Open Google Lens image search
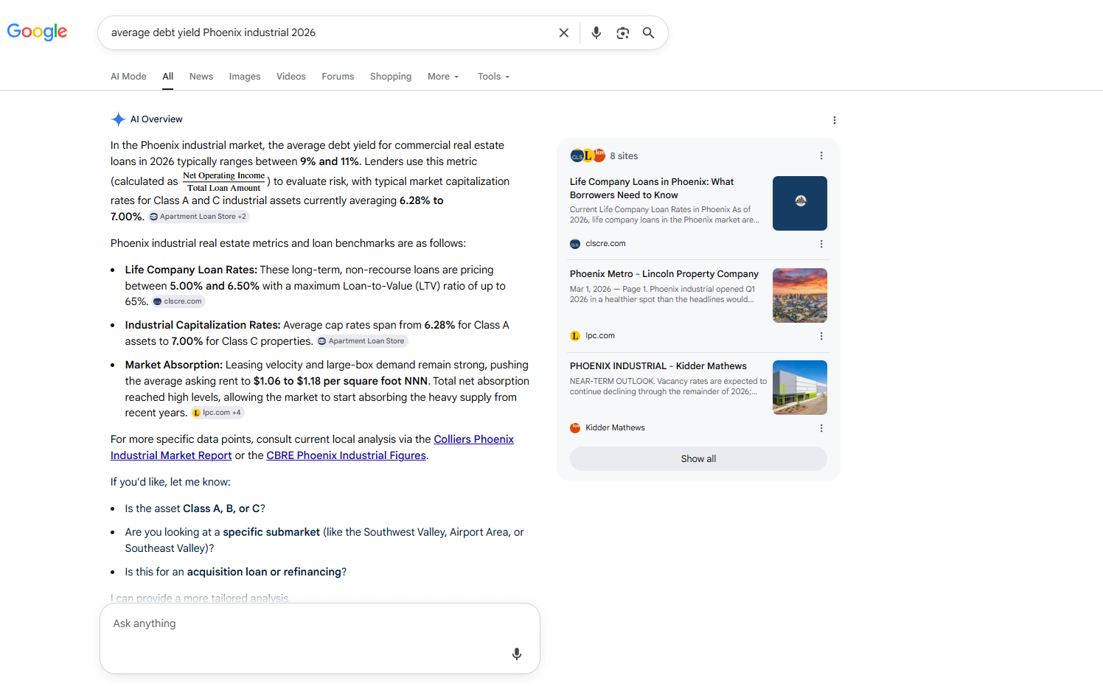 623,32
